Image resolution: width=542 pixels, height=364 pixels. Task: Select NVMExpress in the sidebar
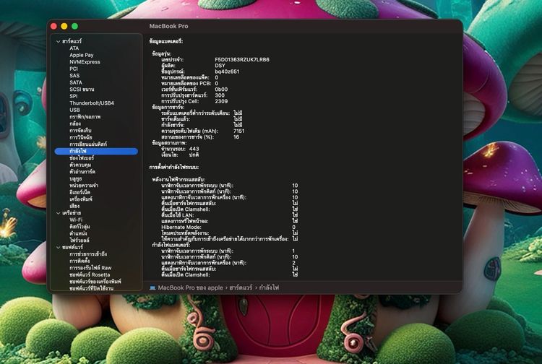(x=85, y=62)
